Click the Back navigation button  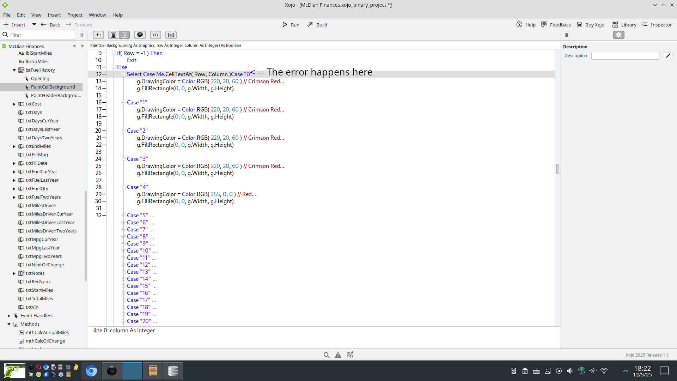point(50,25)
